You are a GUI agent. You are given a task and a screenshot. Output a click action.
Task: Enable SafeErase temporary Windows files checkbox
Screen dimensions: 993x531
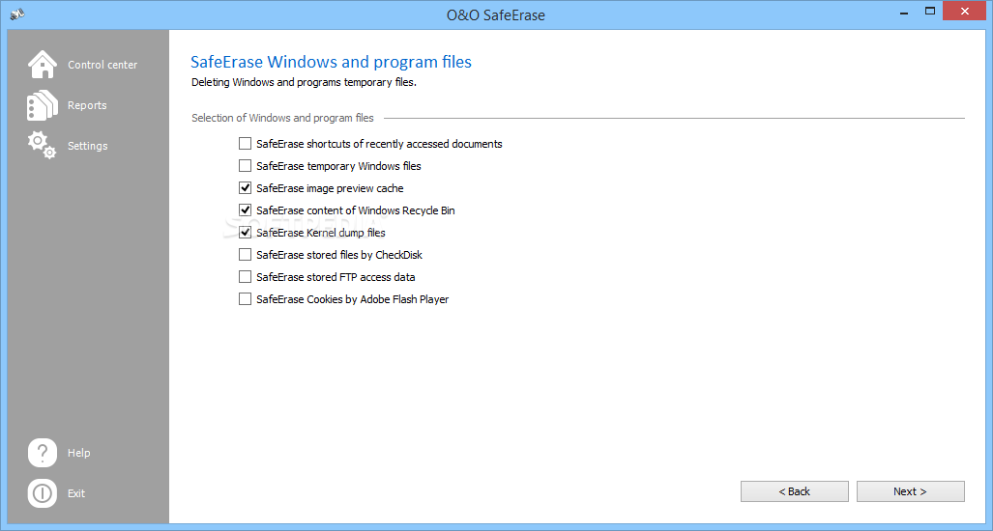click(x=245, y=166)
